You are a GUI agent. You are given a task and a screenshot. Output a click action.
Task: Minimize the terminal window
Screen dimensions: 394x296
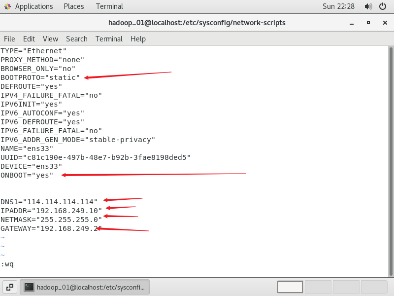(352, 23)
